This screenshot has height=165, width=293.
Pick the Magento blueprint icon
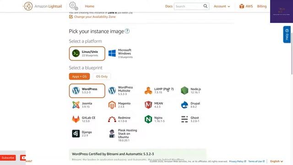coord(112,105)
